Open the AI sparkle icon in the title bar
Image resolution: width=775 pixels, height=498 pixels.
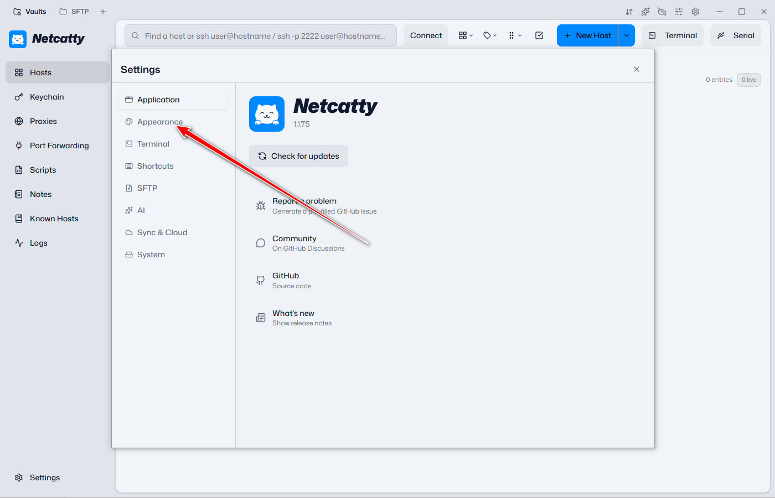645,12
